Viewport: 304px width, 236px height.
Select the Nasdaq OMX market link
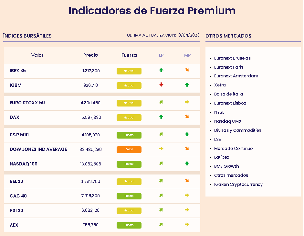click(x=227, y=121)
